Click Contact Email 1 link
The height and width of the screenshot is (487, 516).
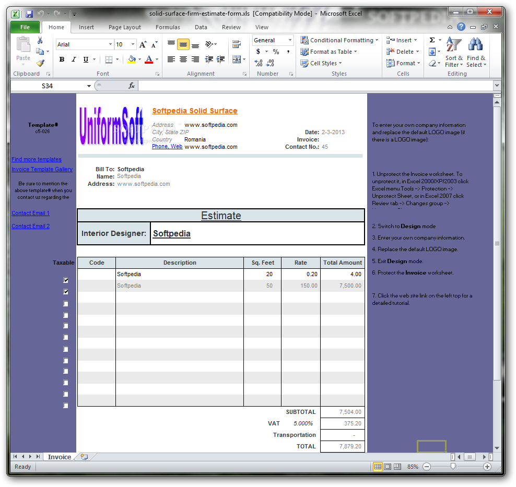(30, 213)
